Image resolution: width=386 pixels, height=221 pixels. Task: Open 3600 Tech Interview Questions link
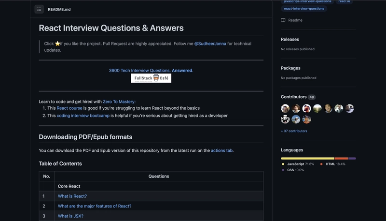pos(151,71)
